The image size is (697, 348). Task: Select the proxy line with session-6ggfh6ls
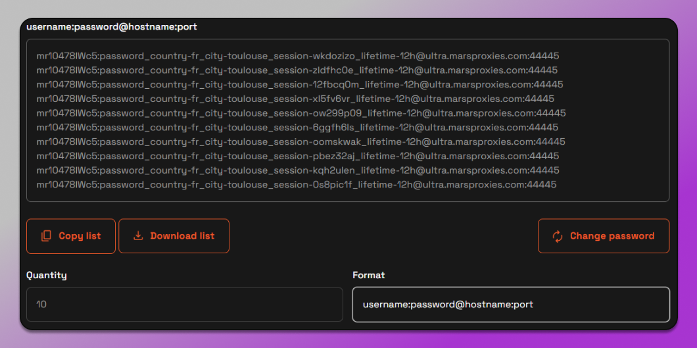pos(297,128)
